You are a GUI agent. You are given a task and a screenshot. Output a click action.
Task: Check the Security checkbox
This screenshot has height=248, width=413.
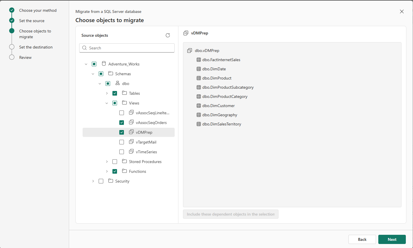(101, 181)
